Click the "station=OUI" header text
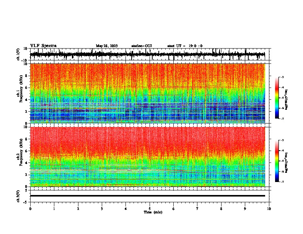The width and height of the screenshot is (303, 234). point(142,46)
